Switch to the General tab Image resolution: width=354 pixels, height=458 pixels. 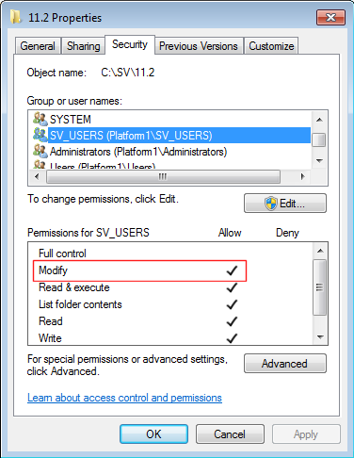38,46
